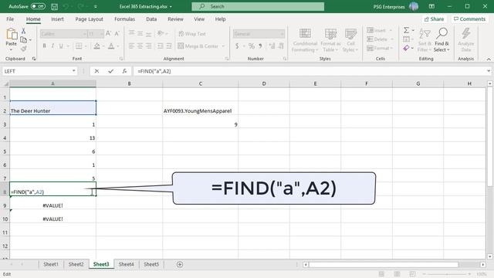This screenshot has height=278, width=494.
Task: Switch to Sheet5 tab
Action: click(151, 264)
